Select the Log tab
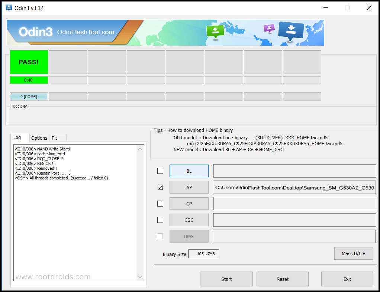The image size is (380, 292). [x=17, y=137]
